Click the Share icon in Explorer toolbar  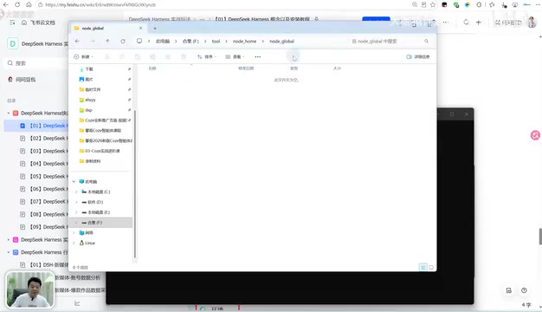pyautogui.click(x=168, y=56)
